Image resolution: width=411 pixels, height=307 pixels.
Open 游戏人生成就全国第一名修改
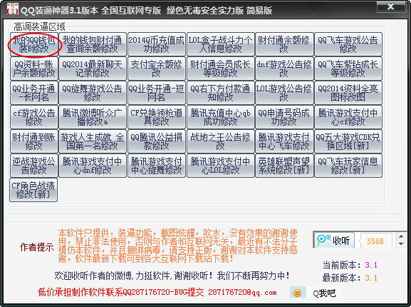(93, 141)
